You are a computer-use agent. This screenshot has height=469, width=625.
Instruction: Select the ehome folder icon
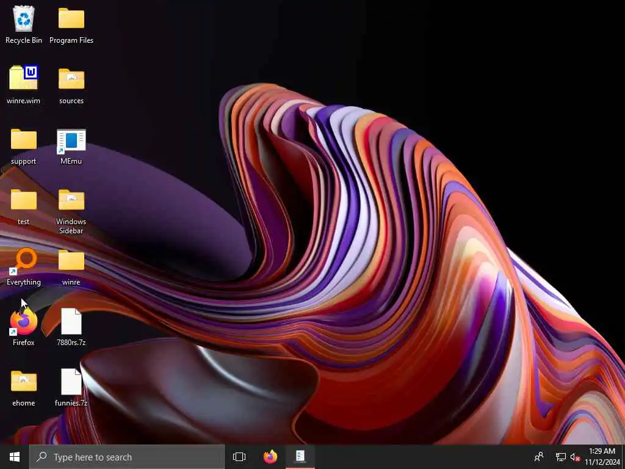click(x=24, y=388)
